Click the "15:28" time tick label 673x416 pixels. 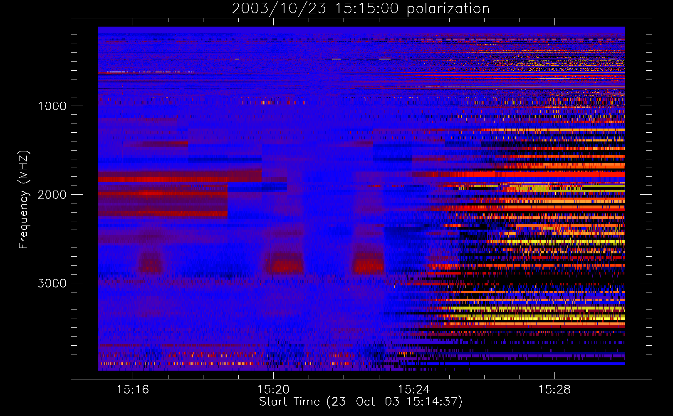click(554, 390)
